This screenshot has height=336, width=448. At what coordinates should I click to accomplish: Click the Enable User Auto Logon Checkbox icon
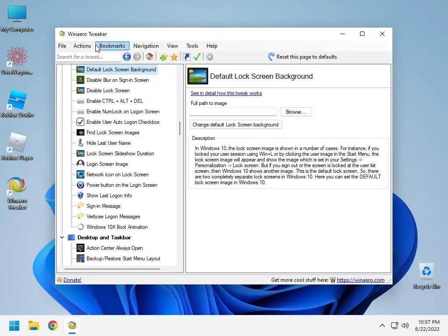tap(80, 122)
